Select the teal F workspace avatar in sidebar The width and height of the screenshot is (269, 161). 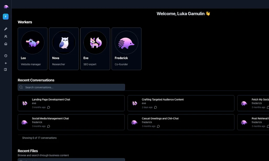pos(6,17)
